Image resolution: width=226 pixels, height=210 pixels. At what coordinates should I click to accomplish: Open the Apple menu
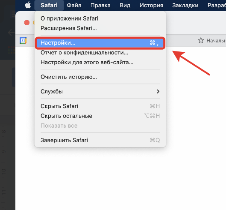coord(28,5)
